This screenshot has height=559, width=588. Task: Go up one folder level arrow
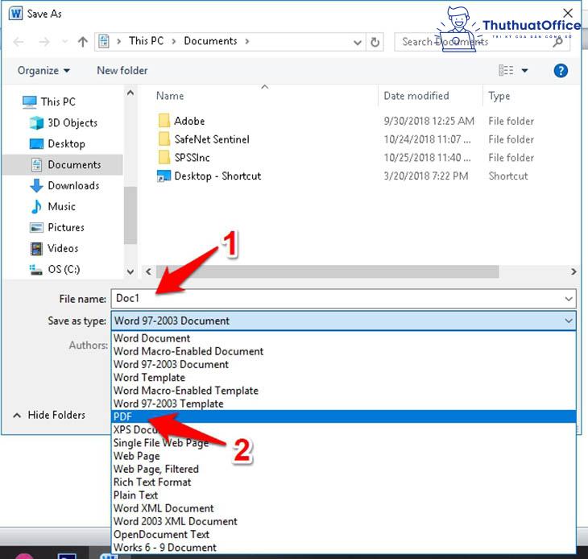click(x=82, y=42)
